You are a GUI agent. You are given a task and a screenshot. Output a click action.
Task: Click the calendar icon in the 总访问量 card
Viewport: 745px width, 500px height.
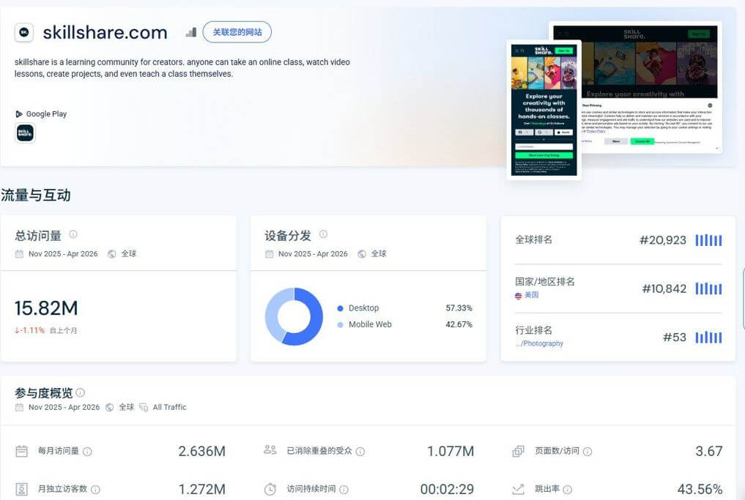click(x=19, y=254)
